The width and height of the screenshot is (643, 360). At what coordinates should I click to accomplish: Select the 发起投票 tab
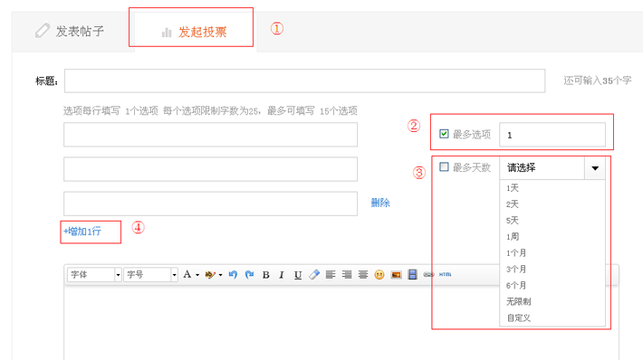(x=195, y=32)
